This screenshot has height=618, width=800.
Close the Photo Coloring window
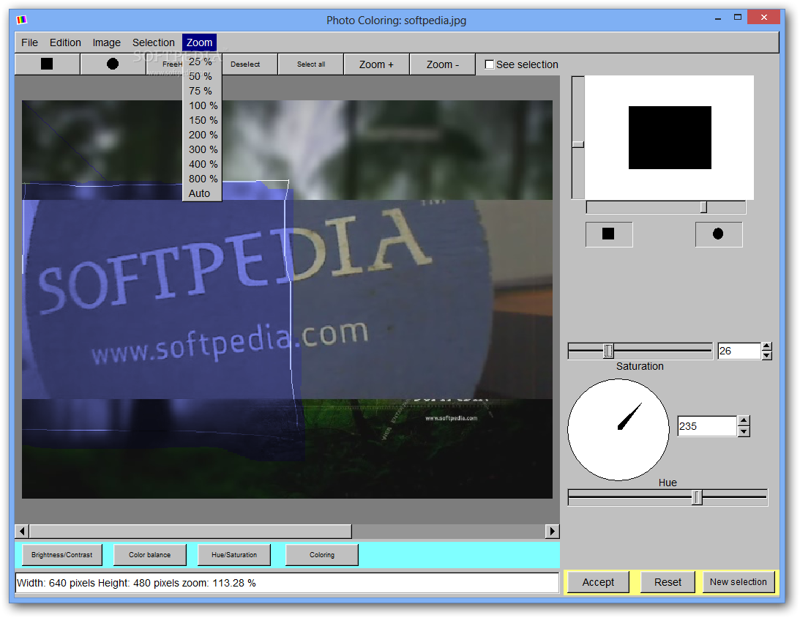763,18
